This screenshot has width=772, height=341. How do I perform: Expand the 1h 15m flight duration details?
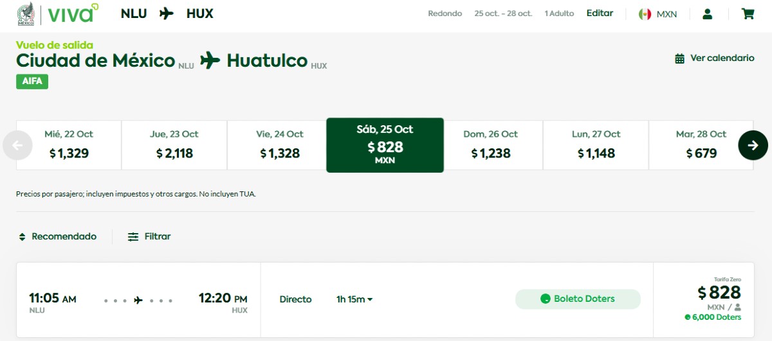tap(354, 299)
